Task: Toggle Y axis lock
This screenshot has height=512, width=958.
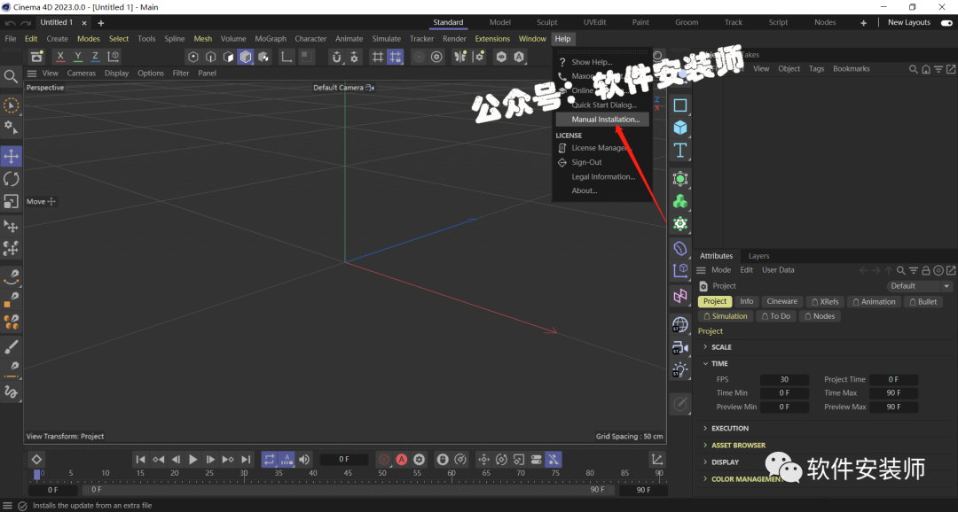Action: pos(77,57)
